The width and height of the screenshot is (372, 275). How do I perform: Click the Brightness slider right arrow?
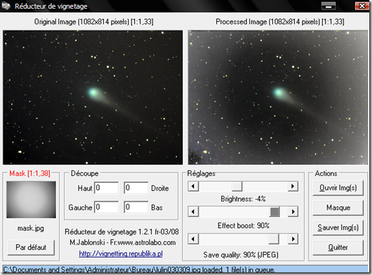click(292, 186)
